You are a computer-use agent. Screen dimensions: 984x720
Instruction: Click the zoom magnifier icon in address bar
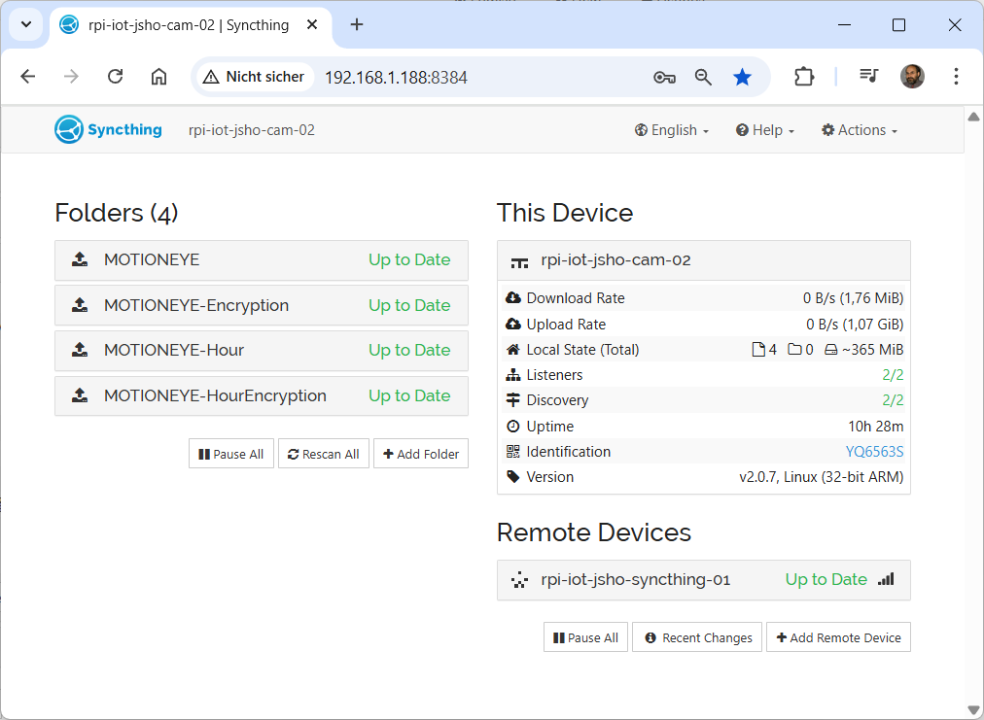coord(703,77)
